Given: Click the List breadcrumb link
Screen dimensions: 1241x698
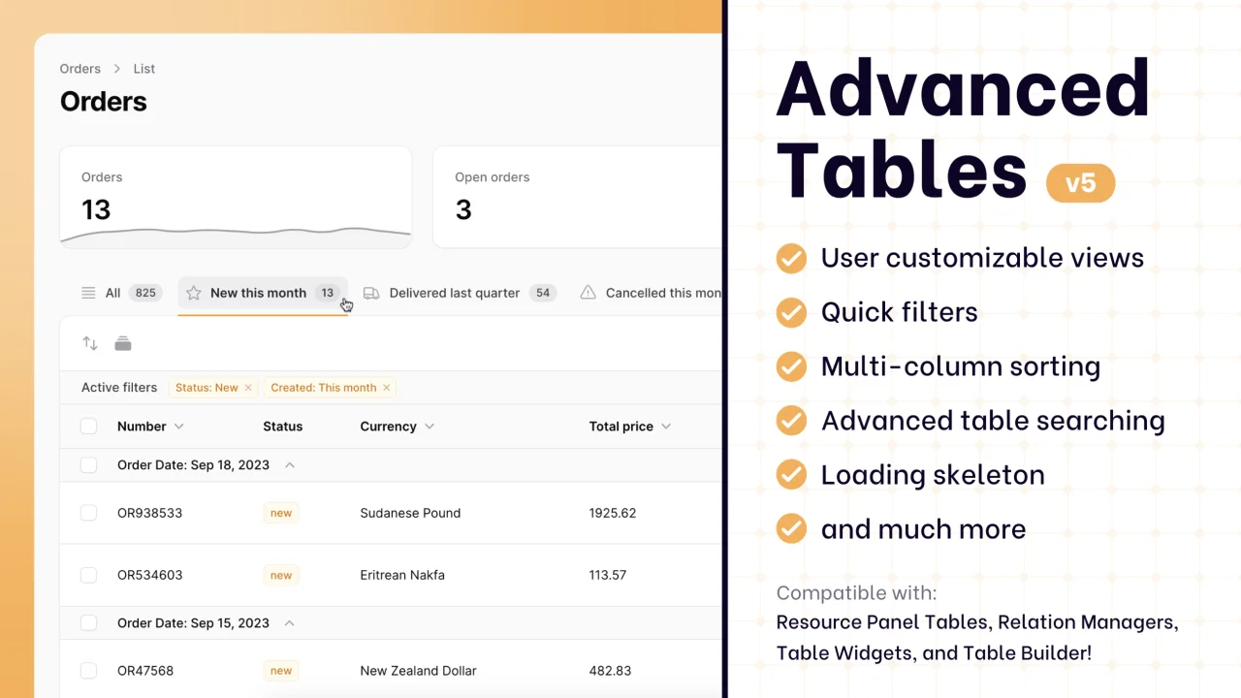Looking at the screenshot, I should (143, 69).
